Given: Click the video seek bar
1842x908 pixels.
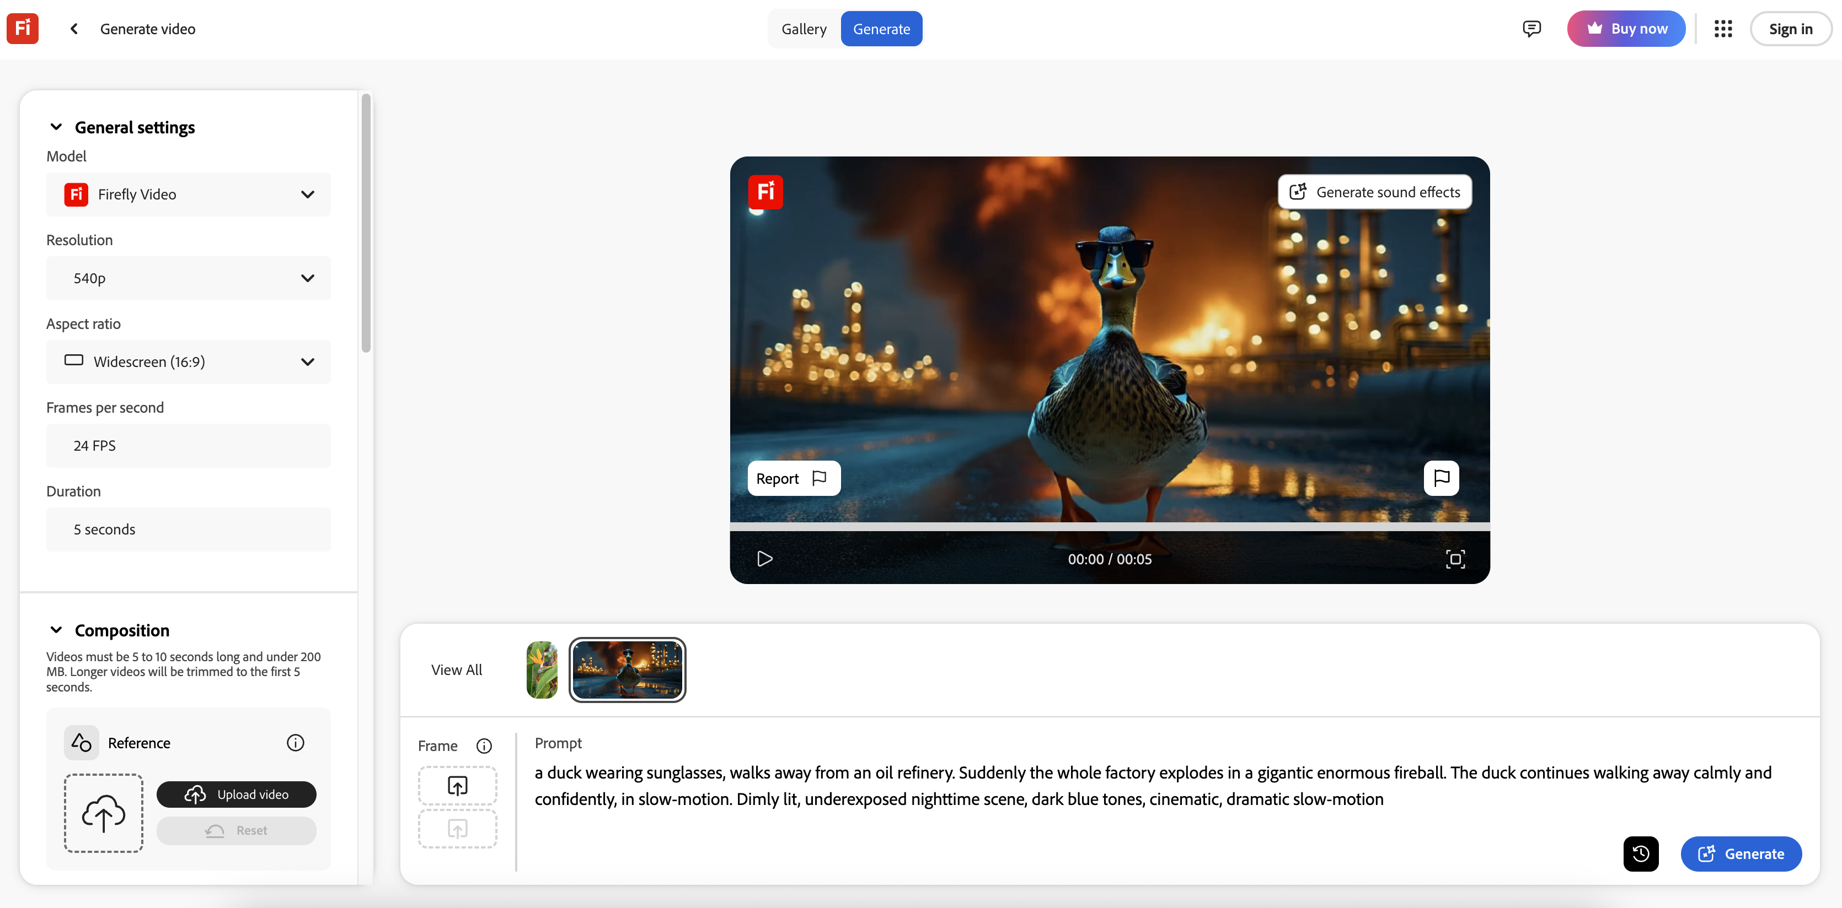Looking at the screenshot, I should coord(1110,526).
